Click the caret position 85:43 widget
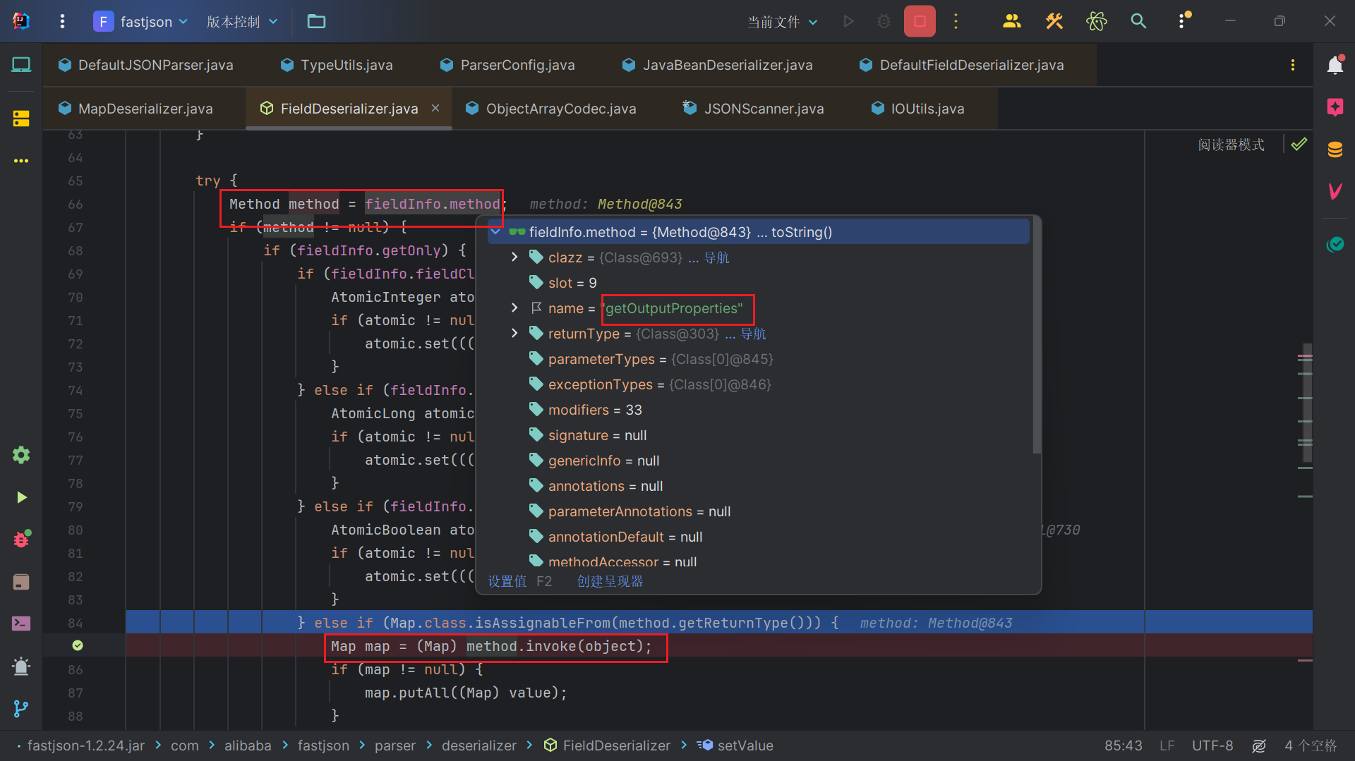 (1124, 745)
